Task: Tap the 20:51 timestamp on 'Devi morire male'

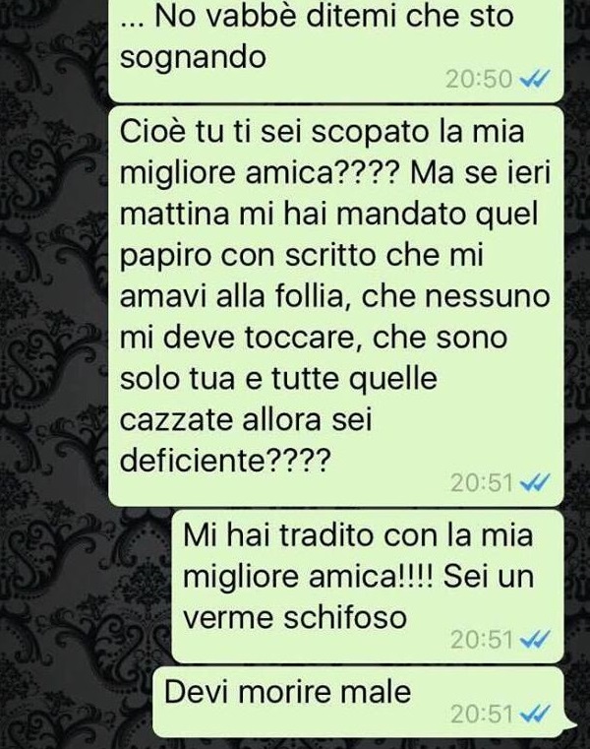Action: [482, 715]
